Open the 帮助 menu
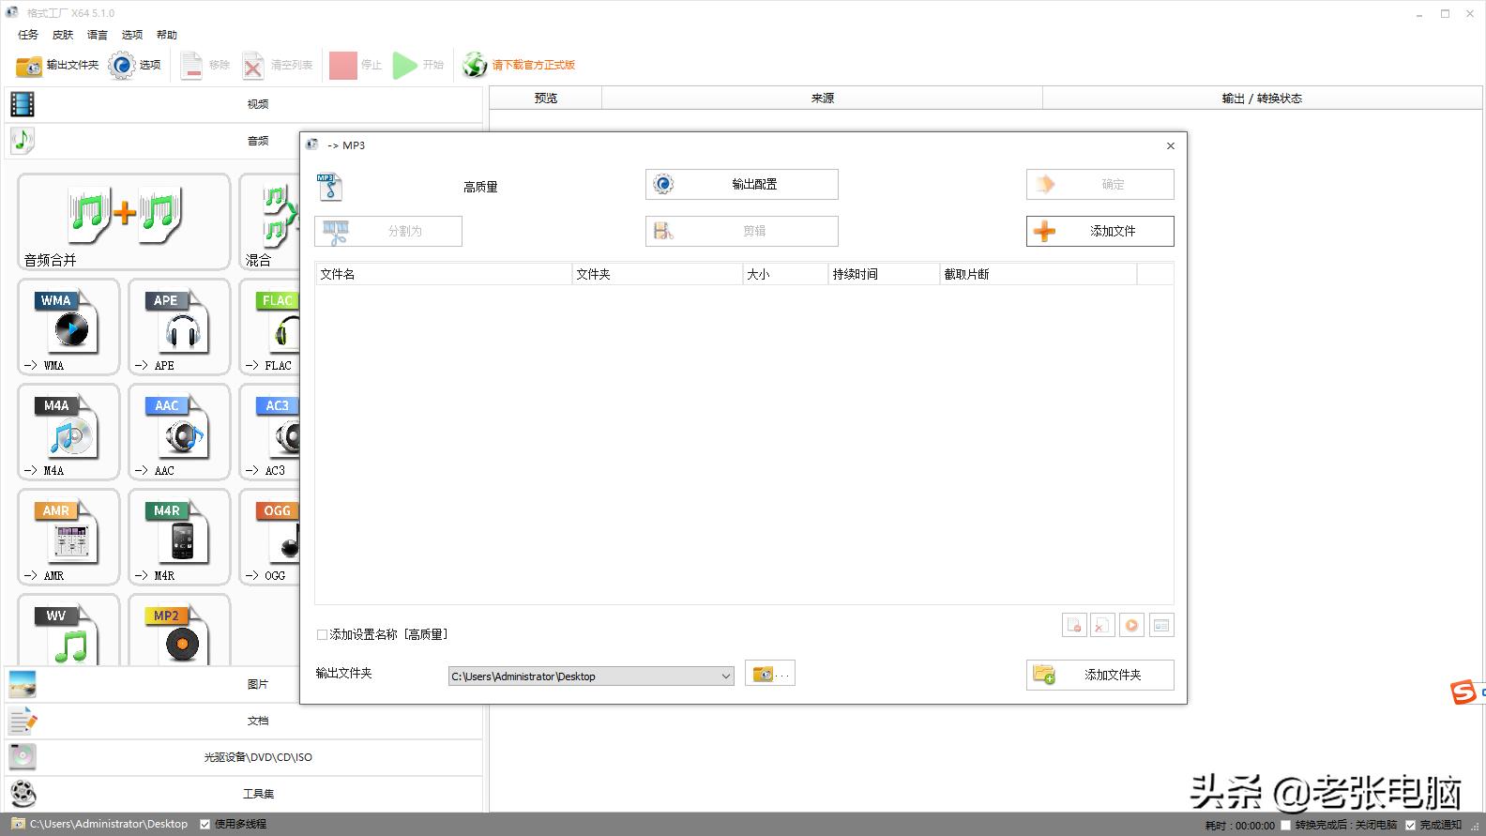Screen dimensions: 1486x836 point(167,35)
